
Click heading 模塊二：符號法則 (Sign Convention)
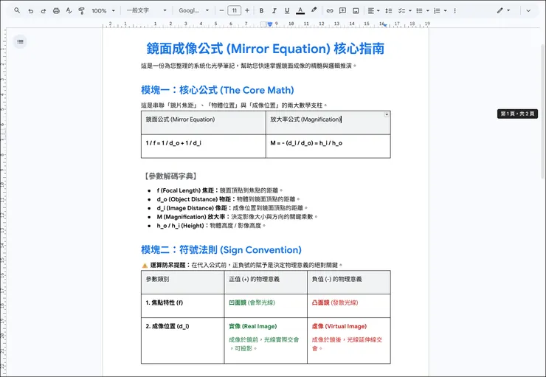point(221,249)
